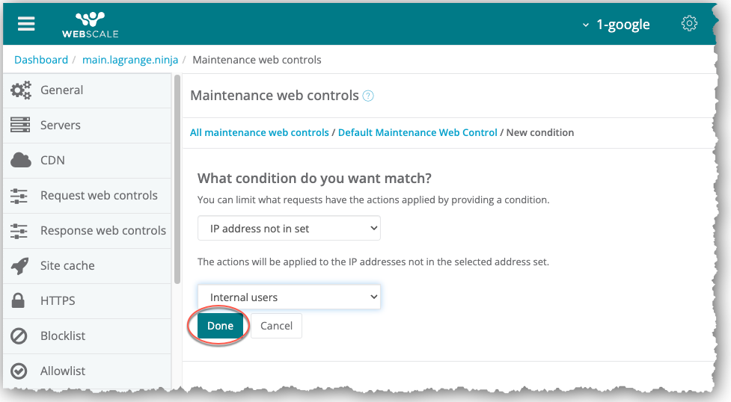Viewport: 731px width, 402px height.
Task: Open the 'Internal users' address set dropdown
Action: coord(289,297)
